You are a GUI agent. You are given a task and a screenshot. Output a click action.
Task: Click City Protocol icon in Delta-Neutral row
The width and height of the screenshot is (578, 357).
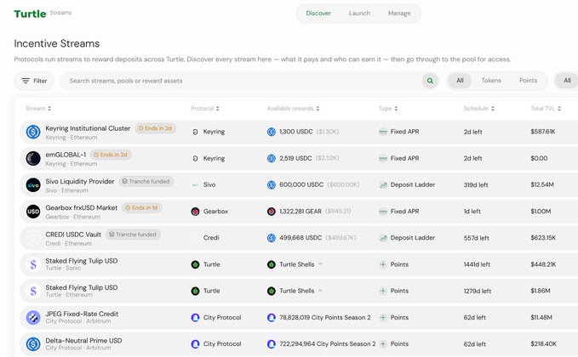pyautogui.click(x=196, y=343)
